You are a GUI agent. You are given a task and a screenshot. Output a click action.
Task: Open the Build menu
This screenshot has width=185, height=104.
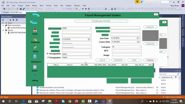coord(27,5)
